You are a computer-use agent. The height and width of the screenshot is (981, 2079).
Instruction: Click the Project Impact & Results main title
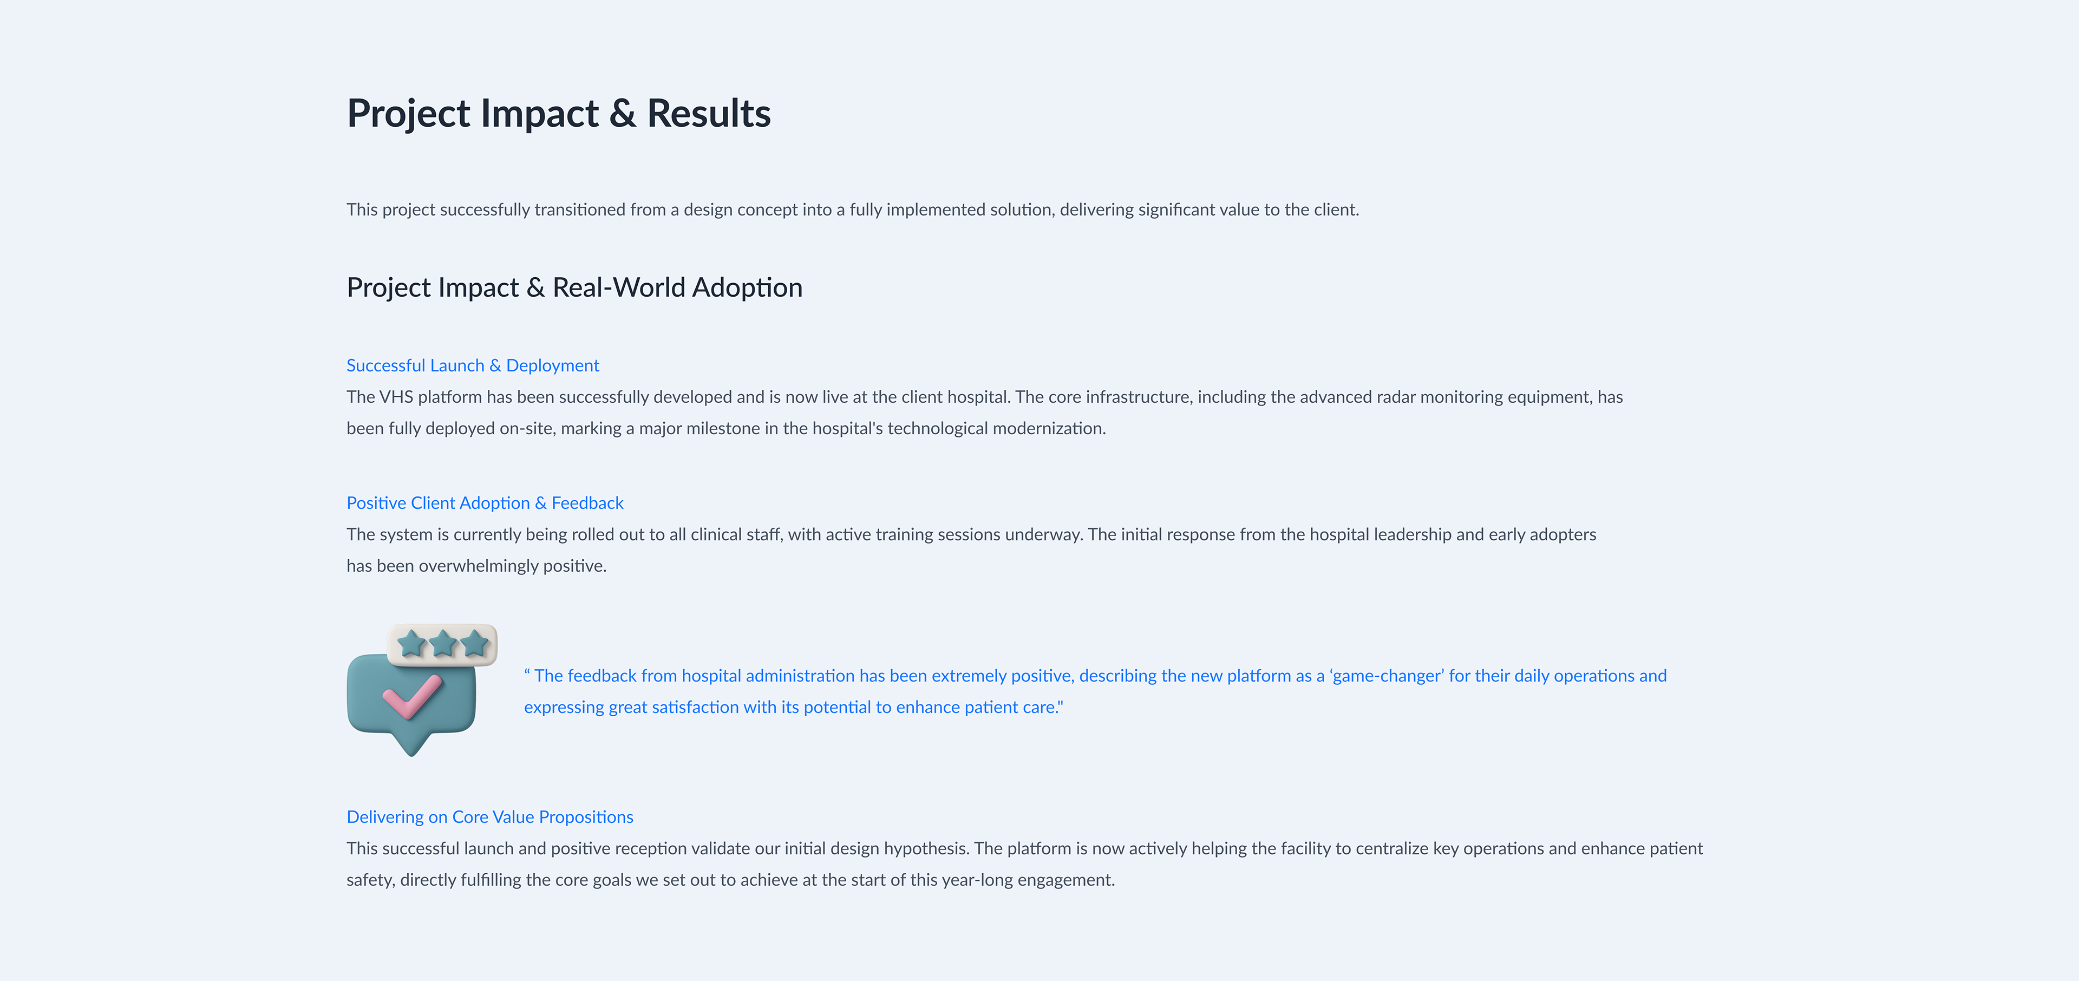[559, 113]
